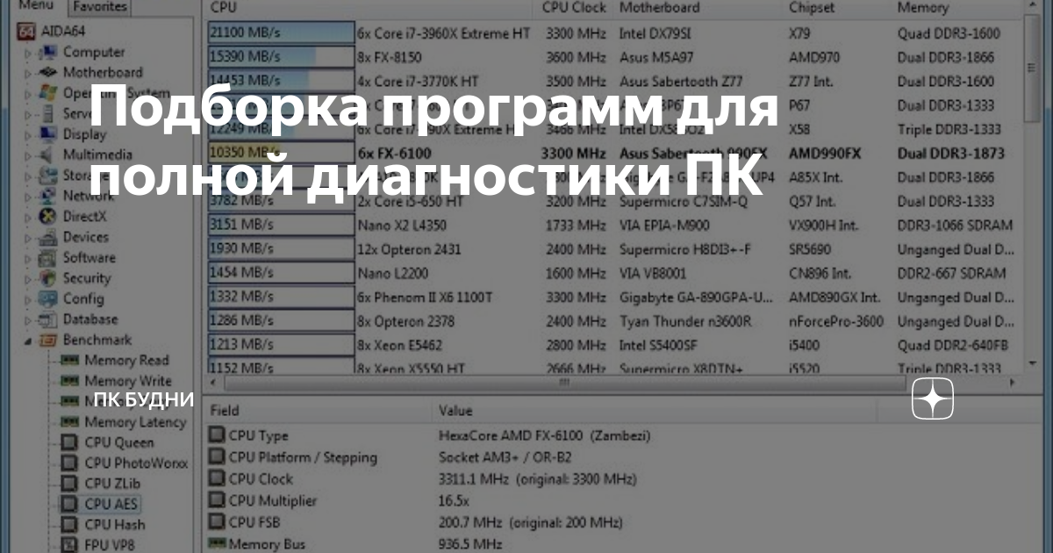Viewport: 1053px width, 553px height.
Task: Expand the Display tree node
Action: (x=28, y=134)
